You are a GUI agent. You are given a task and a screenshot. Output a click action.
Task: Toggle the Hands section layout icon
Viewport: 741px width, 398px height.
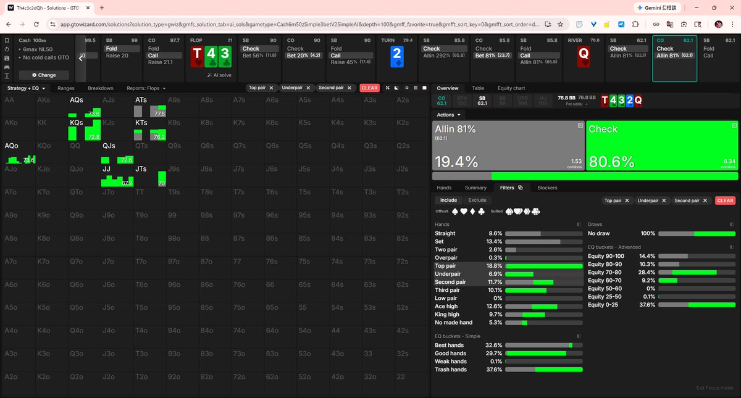(x=579, y=225)
